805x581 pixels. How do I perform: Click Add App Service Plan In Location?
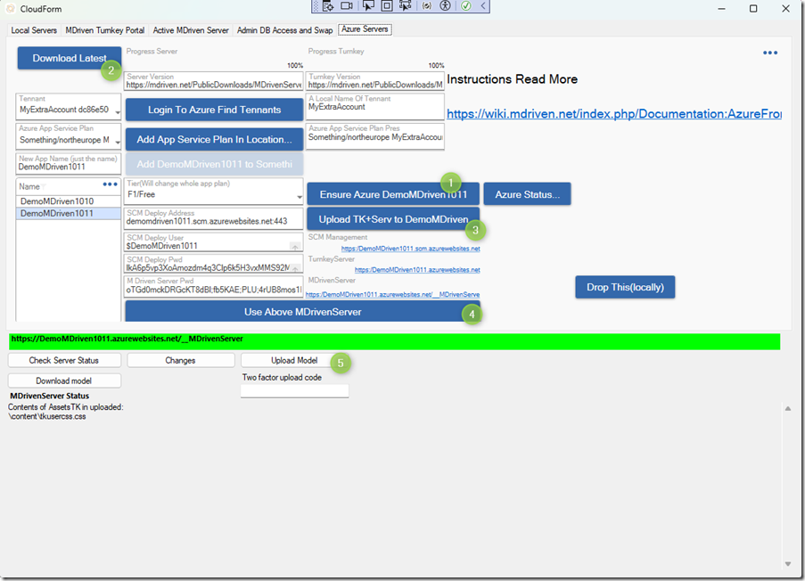pyautogui.click(x=215, y=140)
